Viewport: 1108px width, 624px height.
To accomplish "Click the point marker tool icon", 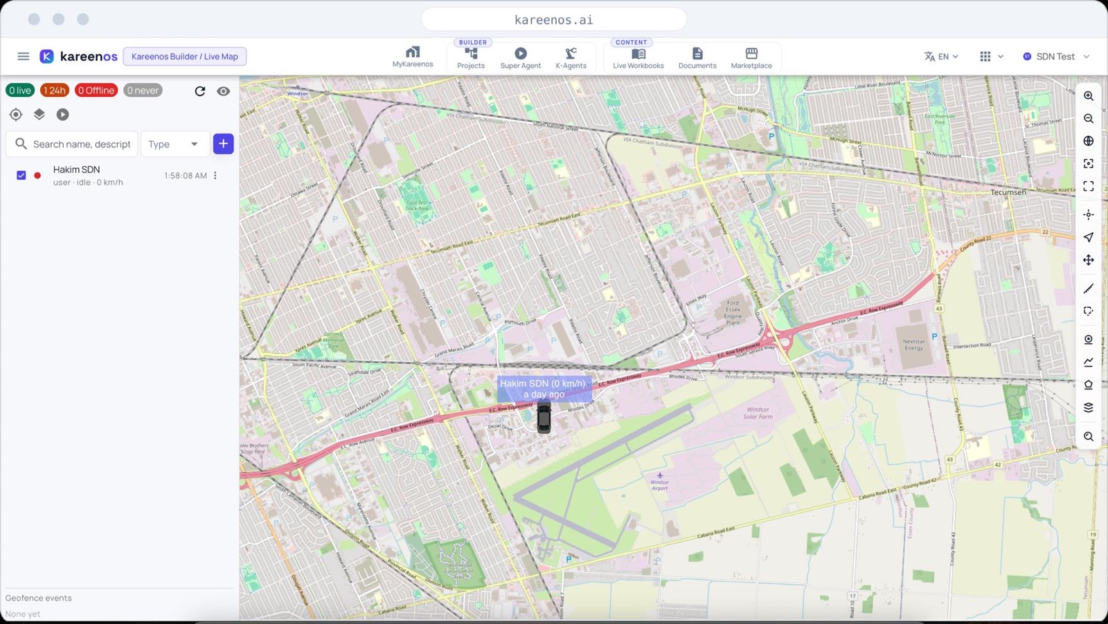I will pyautogui.click(x=1089, y=340).
